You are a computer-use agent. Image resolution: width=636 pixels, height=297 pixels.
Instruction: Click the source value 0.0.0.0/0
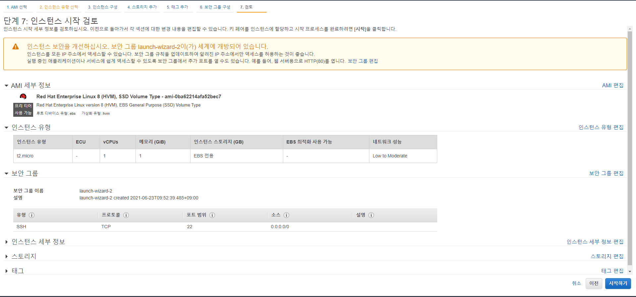point(280,227)
